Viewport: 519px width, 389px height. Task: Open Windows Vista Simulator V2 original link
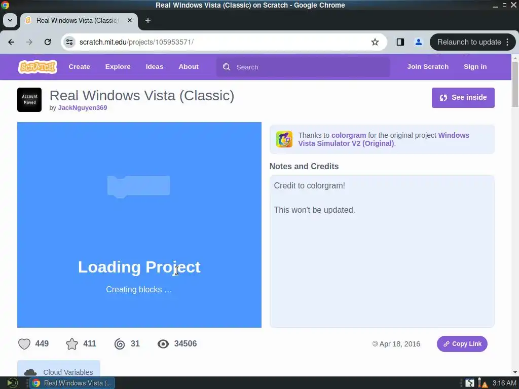pyautogui.click(x=384, y=139)
